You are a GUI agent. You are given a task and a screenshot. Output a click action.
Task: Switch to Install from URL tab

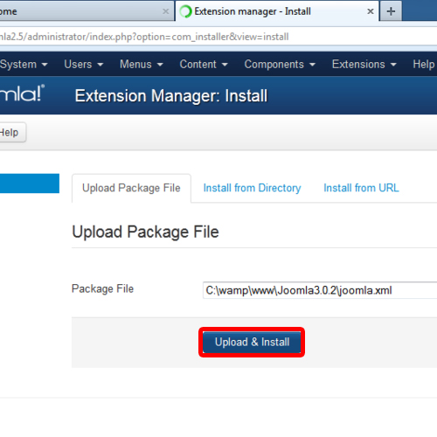click(x=361, y=188)
